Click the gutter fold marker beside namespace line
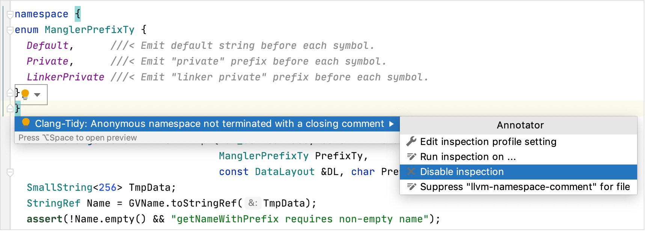The height and width of the screenshot is (231, 645). click(10, 14)
